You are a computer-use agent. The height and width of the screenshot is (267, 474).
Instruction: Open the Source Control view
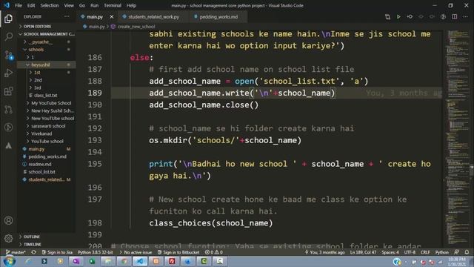coord(8,55)
